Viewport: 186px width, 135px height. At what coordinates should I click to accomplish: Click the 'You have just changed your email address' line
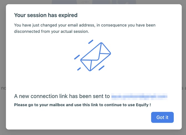point(85,25)
